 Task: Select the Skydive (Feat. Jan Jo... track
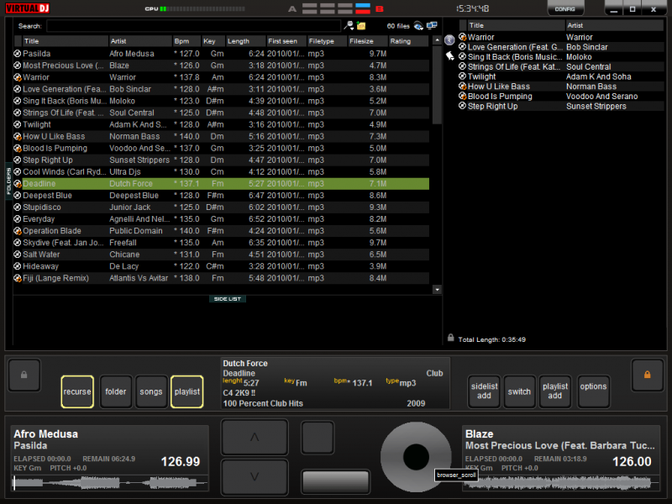pyautogui.click(x=221, y=243)
